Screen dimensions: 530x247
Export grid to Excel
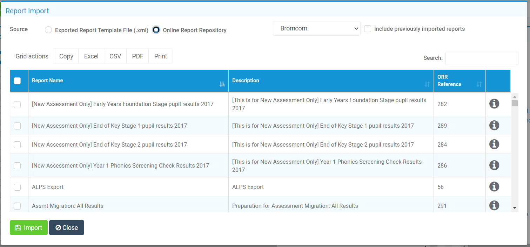(91, 56)
